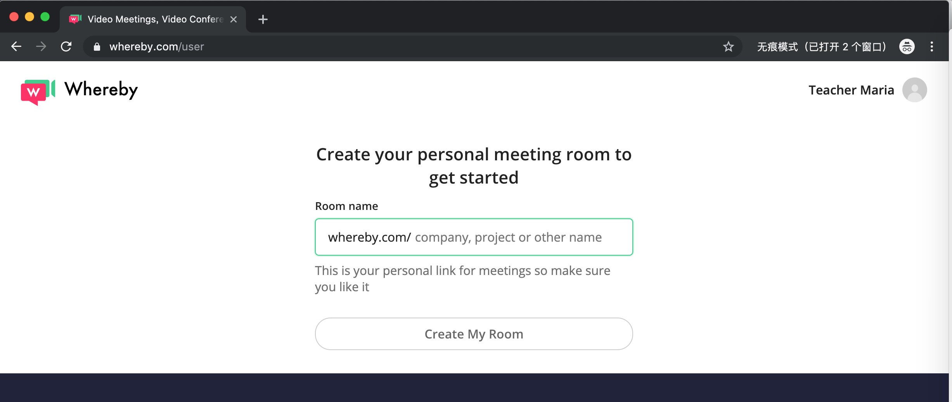Viewport: 952px width, 402px height.
Task: Click the incognito mode window count label
Action: click(822, 46)
